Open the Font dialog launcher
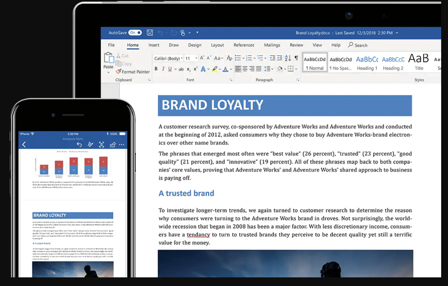 (x=231, y=80)
